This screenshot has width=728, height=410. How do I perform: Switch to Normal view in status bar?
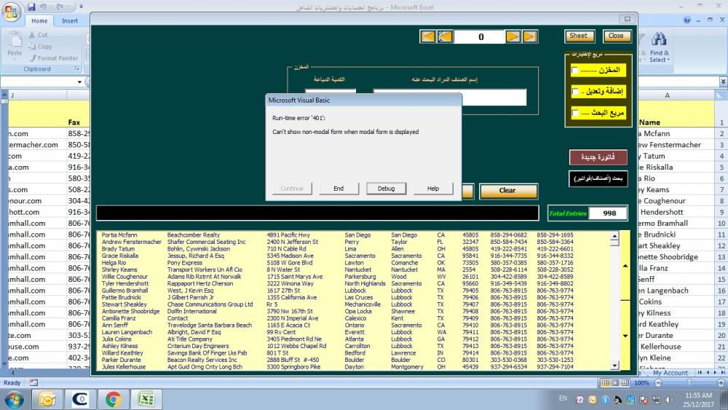click(x=605, y=383)
